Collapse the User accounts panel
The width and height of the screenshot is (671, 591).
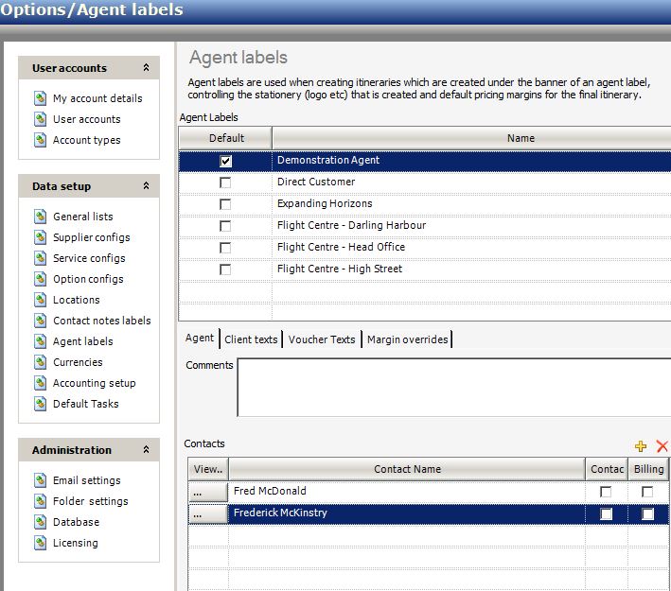point(146,68)
